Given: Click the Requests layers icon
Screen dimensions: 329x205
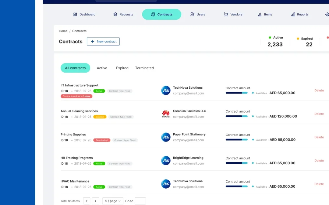Looking at the screenshot, I should pos(115,15).
